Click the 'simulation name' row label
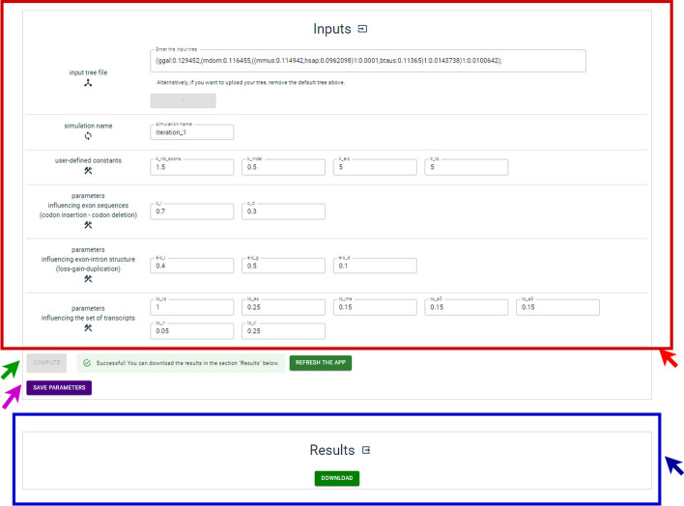Viewport: 684px width, 506px height. point(88,126)
